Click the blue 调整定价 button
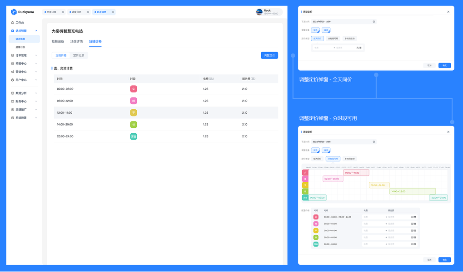Image resolution: width=463 pixels, height=272 pixels. click(x=269, y=55)
